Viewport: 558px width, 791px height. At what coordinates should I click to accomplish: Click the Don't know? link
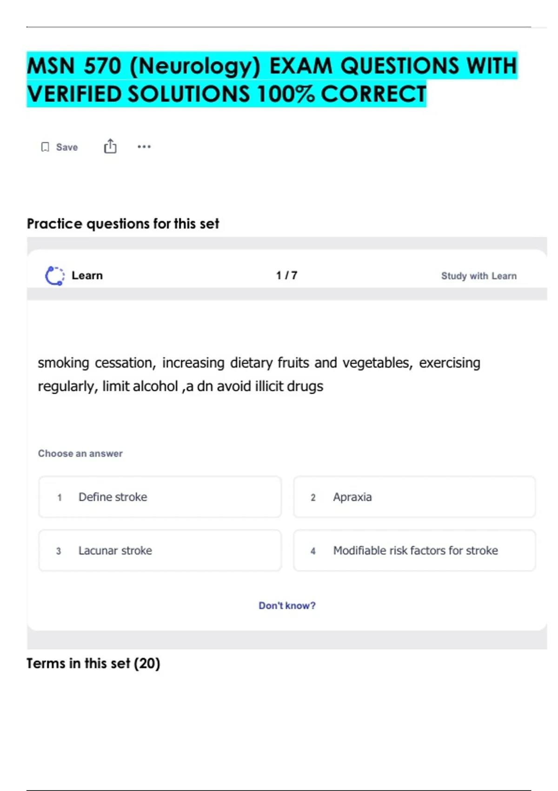coord(287,605)
